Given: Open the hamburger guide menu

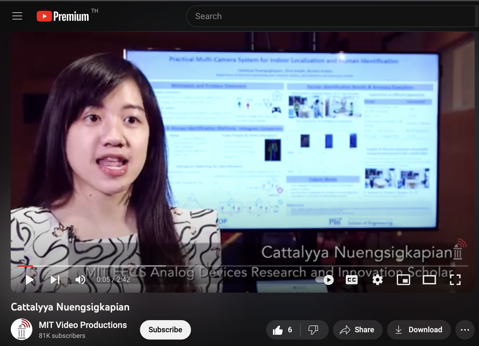Looking at the screenshot, I should 17,16.
